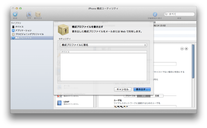Click the ユーザ名 text input field
This screenshot has height=128, width=207.
click(x=145, y=106)
